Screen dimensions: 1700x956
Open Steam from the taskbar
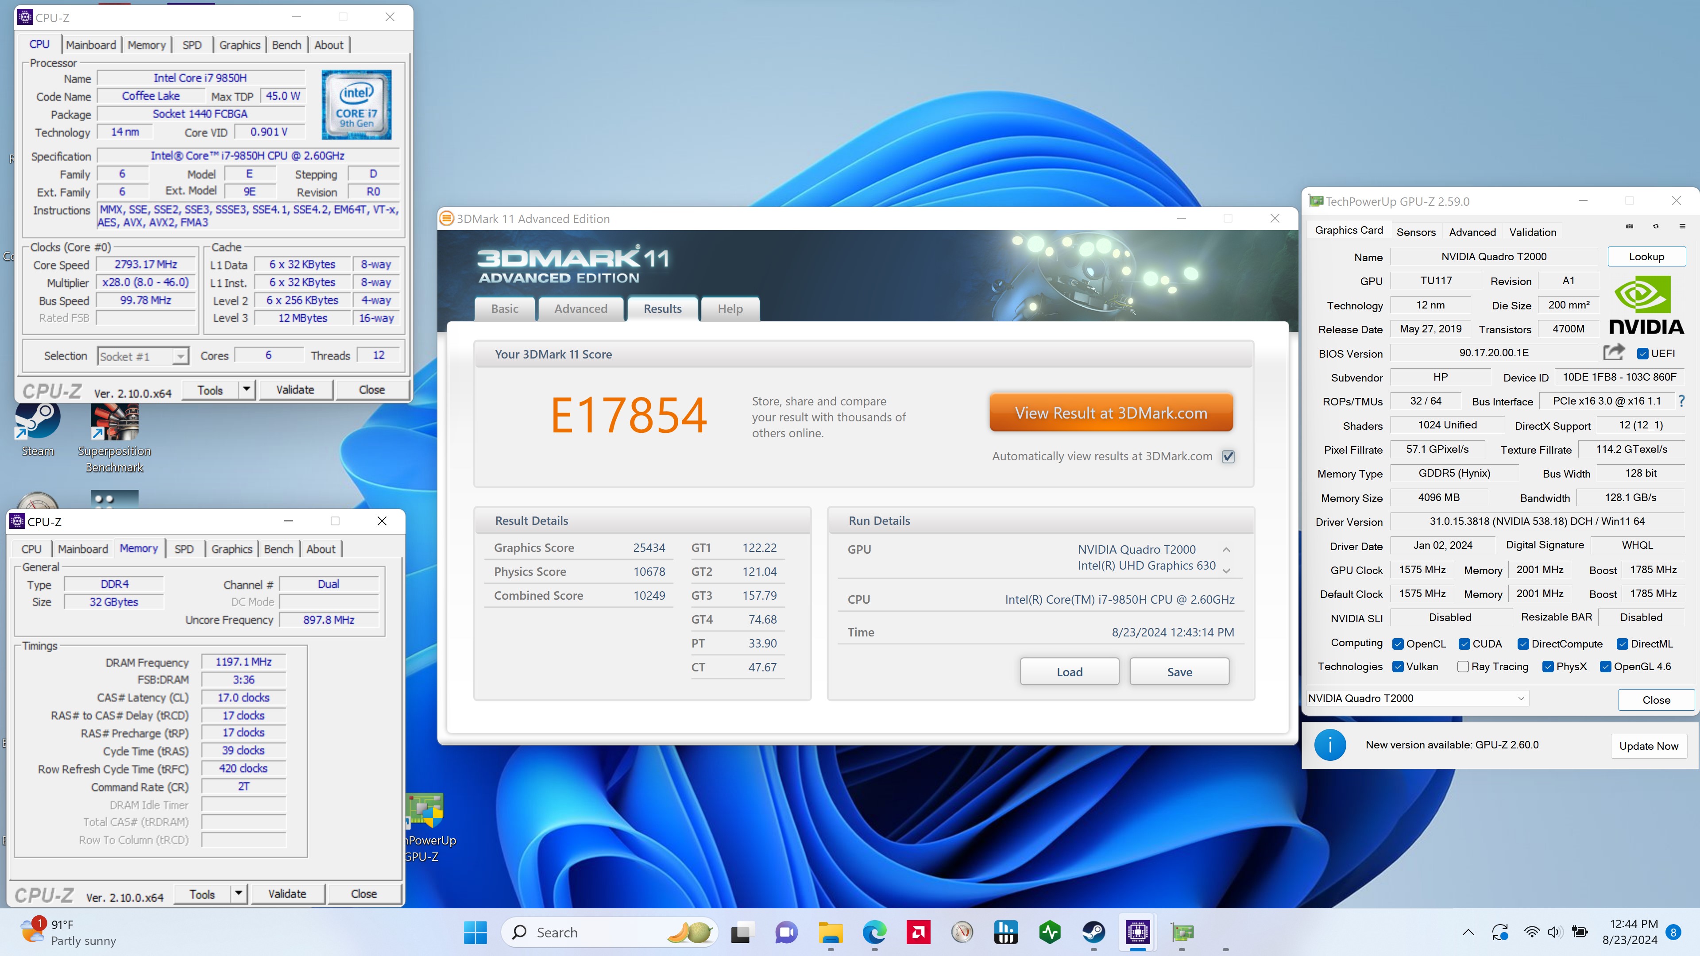pos(1094,932)
